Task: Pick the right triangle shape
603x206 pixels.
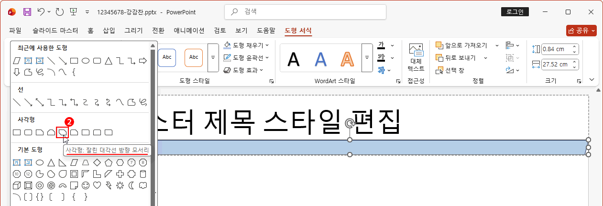Action: (x=63, y=163)
